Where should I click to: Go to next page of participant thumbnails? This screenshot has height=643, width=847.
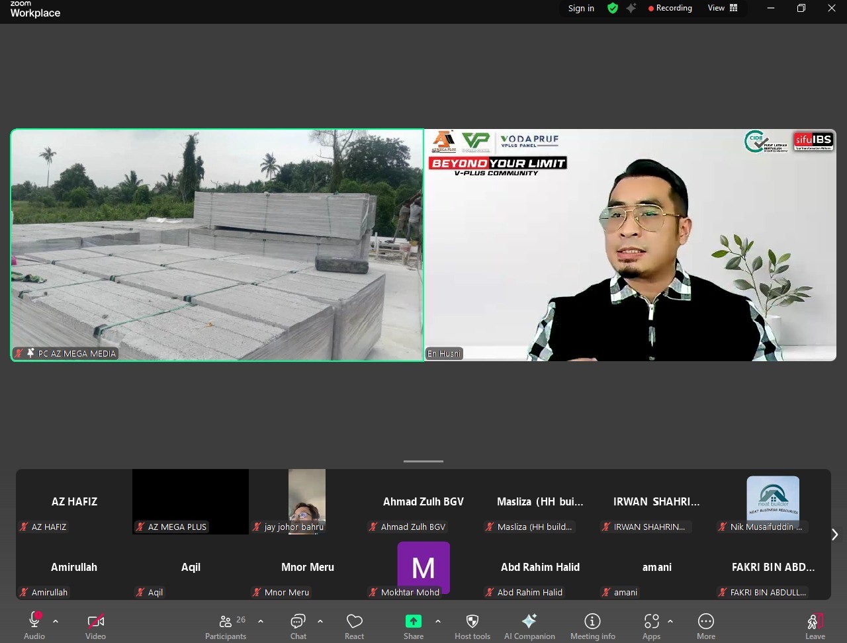point(834,535)
